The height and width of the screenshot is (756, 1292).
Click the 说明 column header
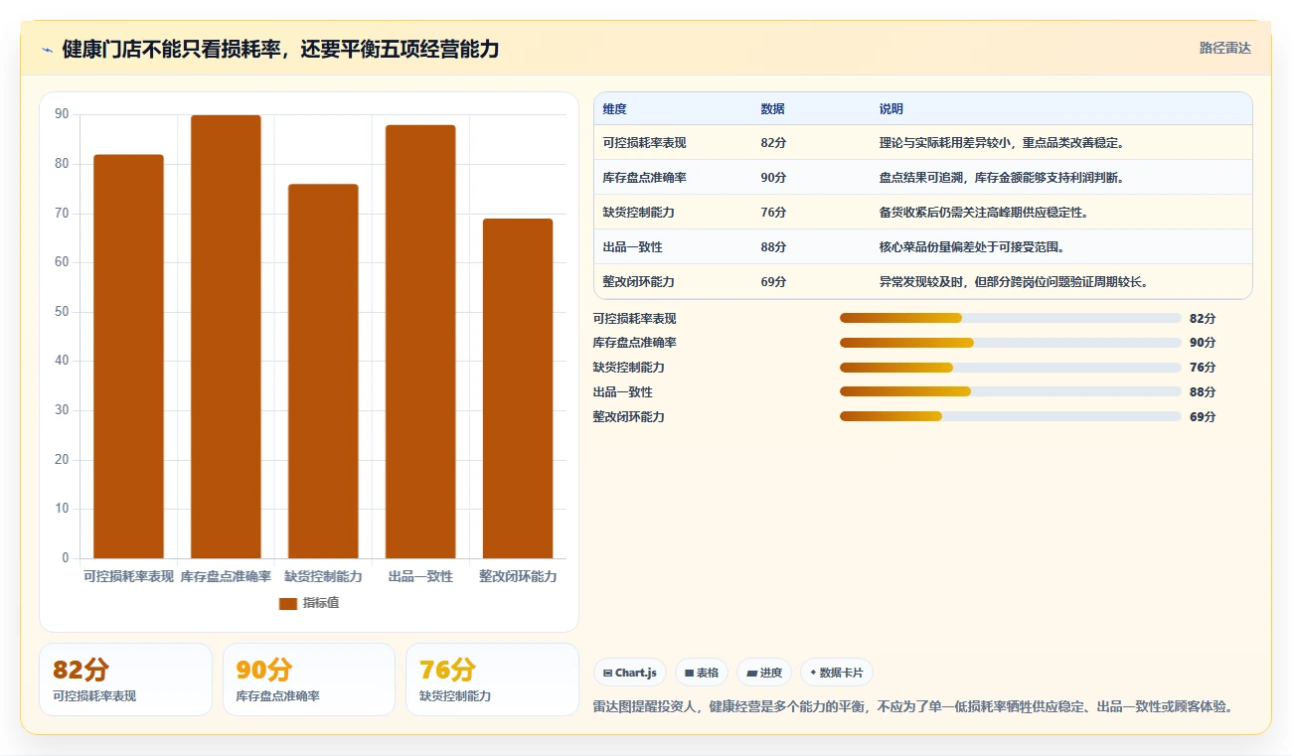tap(891, 109)
